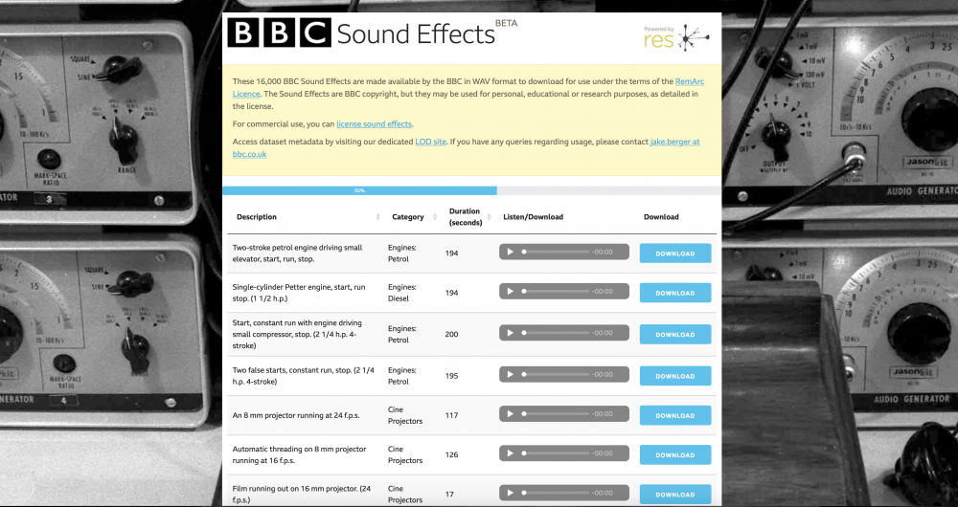Click the BBC logo in the header
The height and width of the screenshot is (507, 958).
click(x=278, y=33)
